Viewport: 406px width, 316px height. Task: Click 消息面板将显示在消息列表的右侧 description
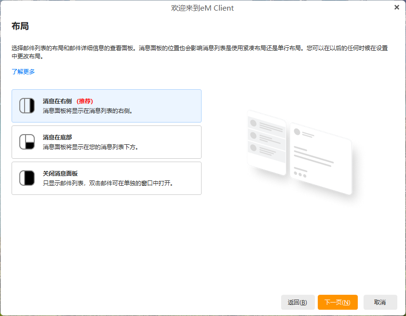coord(88,111)
